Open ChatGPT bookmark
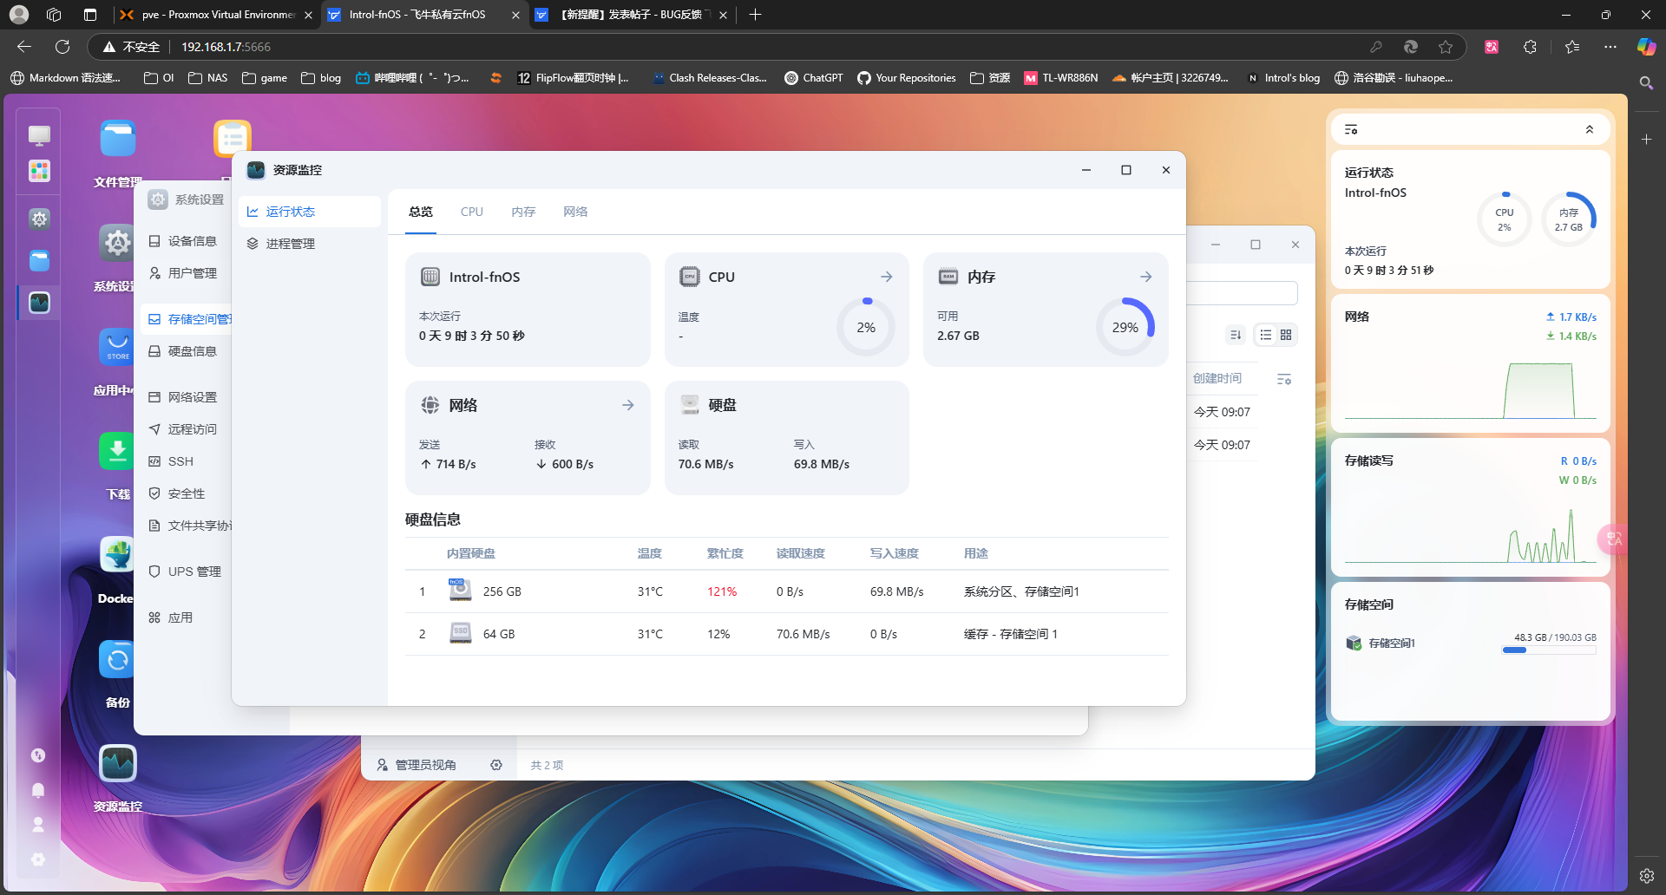This screenshot has height=895, width=1666. (814, 78)
